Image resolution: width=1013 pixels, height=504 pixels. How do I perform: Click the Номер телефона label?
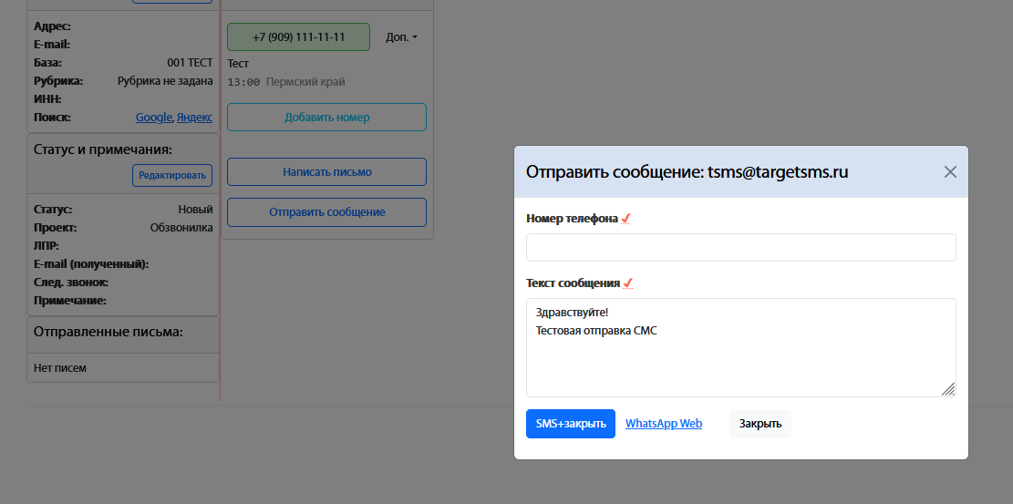click(573, 219)
